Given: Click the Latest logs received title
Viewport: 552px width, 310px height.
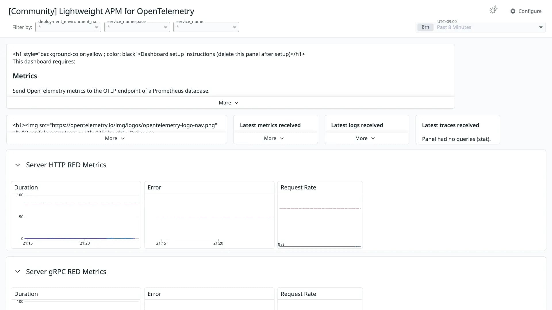Looking at the screenshot, I should [357, 125].
